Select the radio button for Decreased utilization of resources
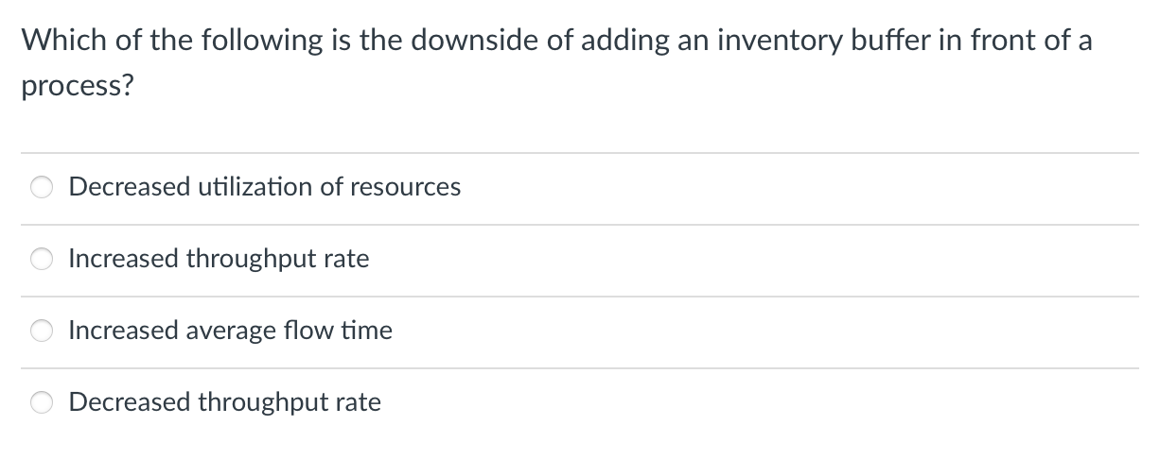The width and height of the screenshot is (1160, 459). pos(44,188)
